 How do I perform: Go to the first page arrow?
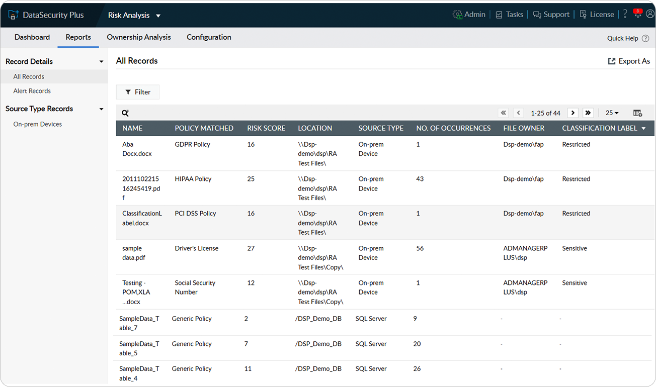click(x=503, y=113)
